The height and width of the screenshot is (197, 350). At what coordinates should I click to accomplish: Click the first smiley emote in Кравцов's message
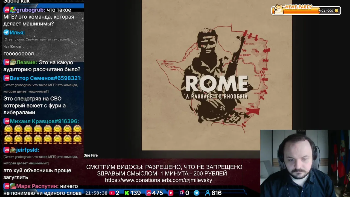pos(8,129)
